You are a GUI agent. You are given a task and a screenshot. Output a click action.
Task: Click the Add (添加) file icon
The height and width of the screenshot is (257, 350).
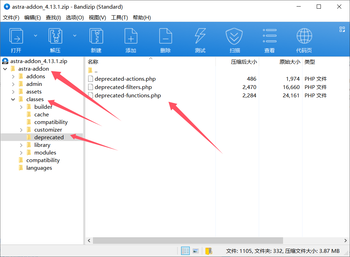click(x=131, y=36)
